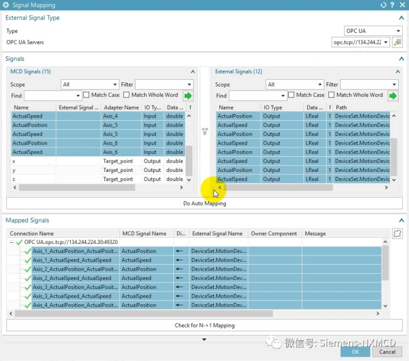
Task: Click the Mapped Signals horizontal scrollbar
Action: (143, 313)
